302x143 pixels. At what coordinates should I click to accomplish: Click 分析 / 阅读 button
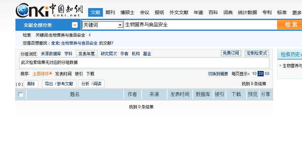point(91,84)
